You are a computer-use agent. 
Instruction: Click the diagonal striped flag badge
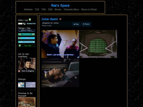click(x=24, y=24)
